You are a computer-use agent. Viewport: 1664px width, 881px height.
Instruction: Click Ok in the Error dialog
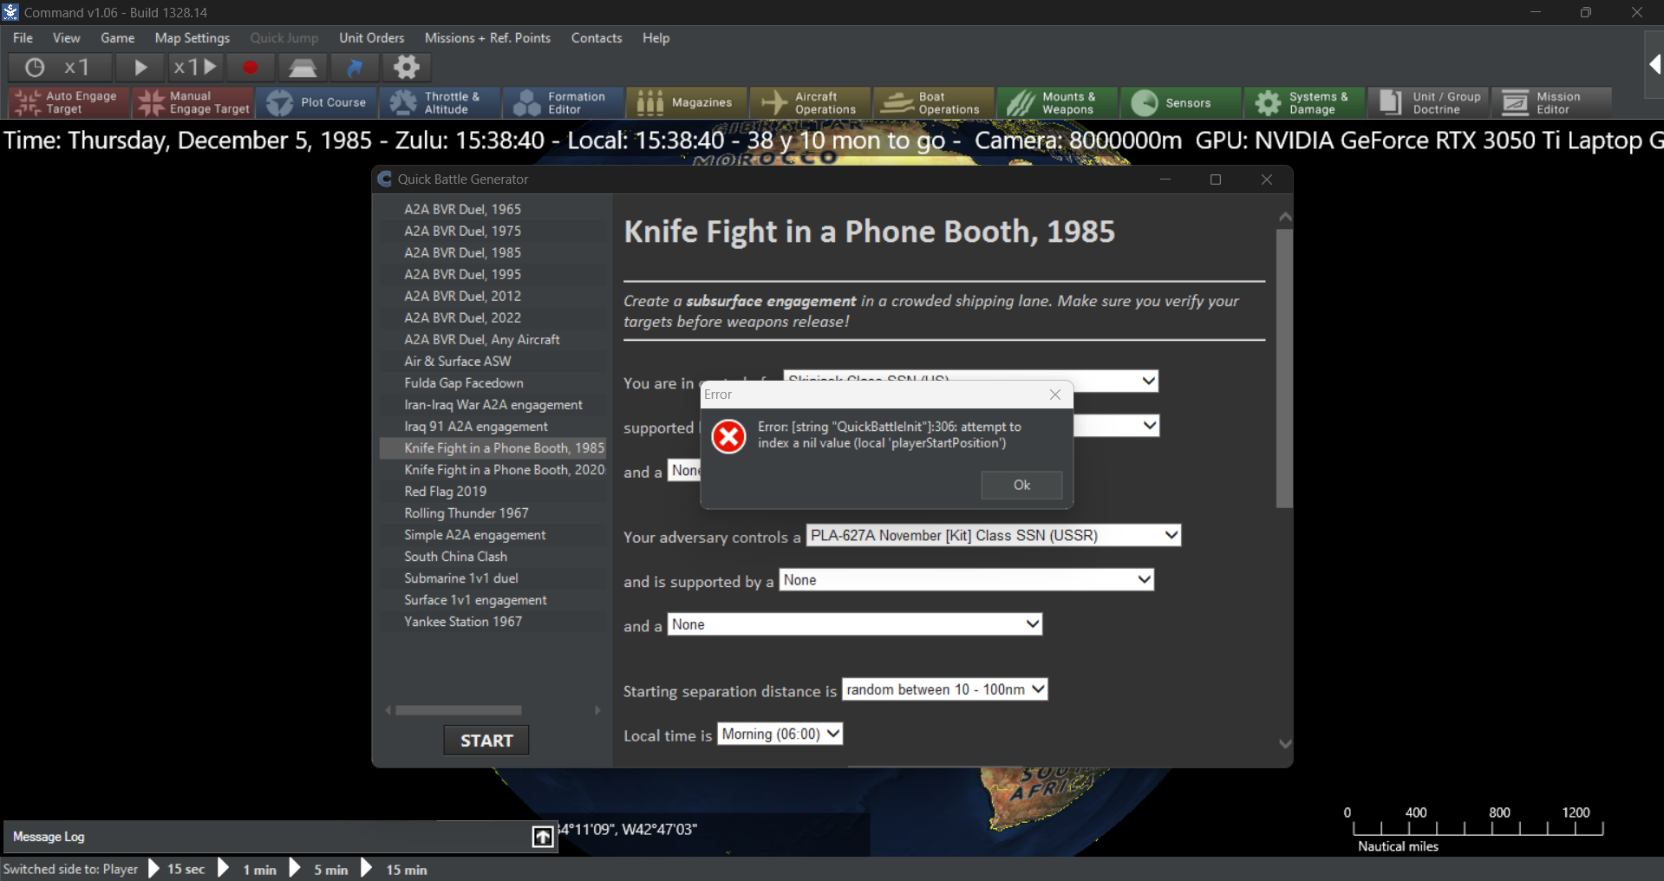pyautogui.click(x=1021, y=485)
